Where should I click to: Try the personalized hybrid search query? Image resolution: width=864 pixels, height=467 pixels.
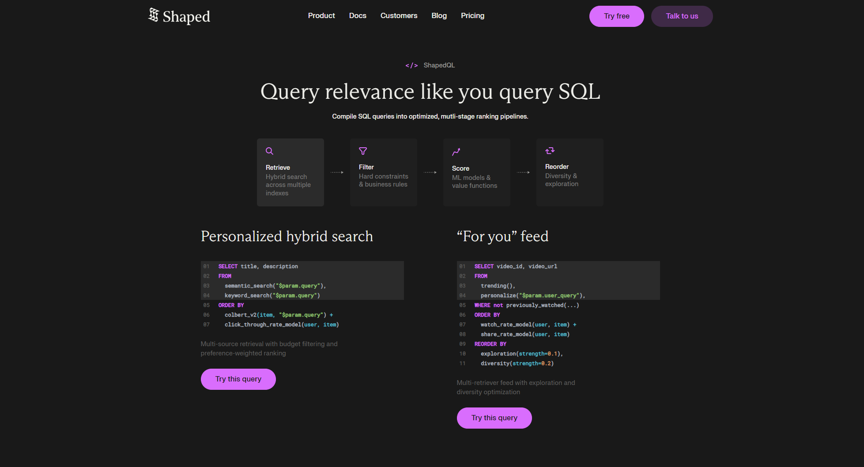[x=238, y=379]
